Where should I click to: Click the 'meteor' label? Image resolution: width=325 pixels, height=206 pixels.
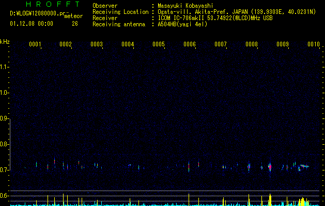click(x=73, y=16)
